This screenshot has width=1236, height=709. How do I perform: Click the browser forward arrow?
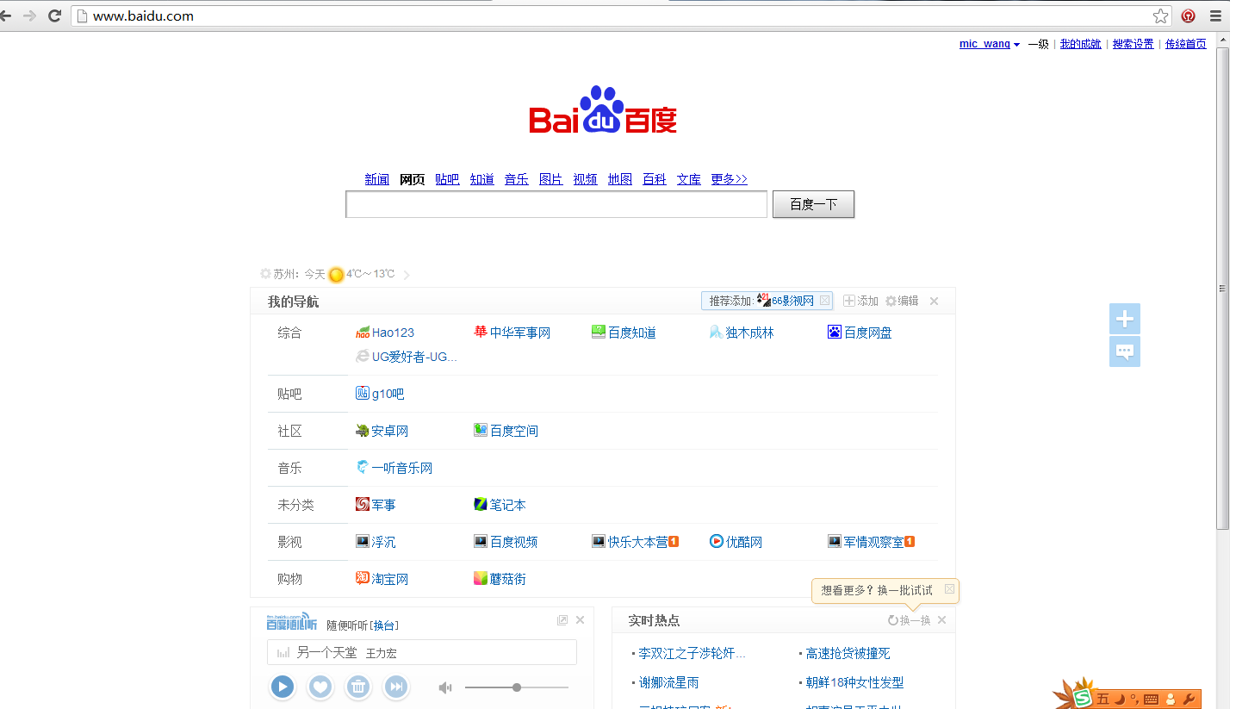29,16
